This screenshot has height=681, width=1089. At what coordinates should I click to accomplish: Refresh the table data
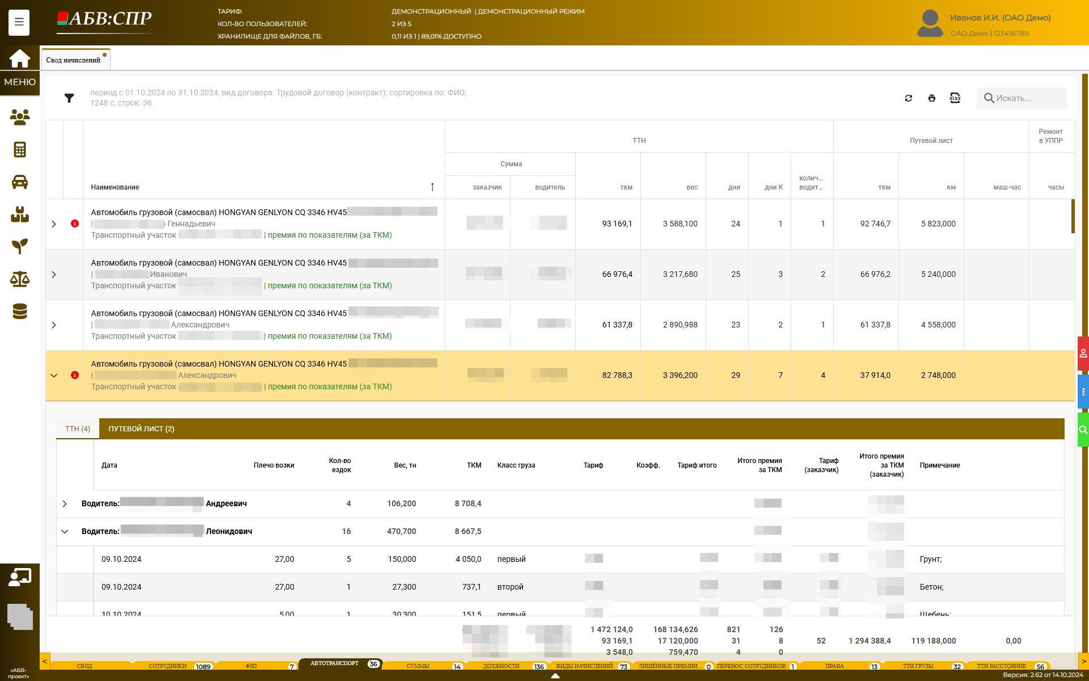(x=908, y=98)
